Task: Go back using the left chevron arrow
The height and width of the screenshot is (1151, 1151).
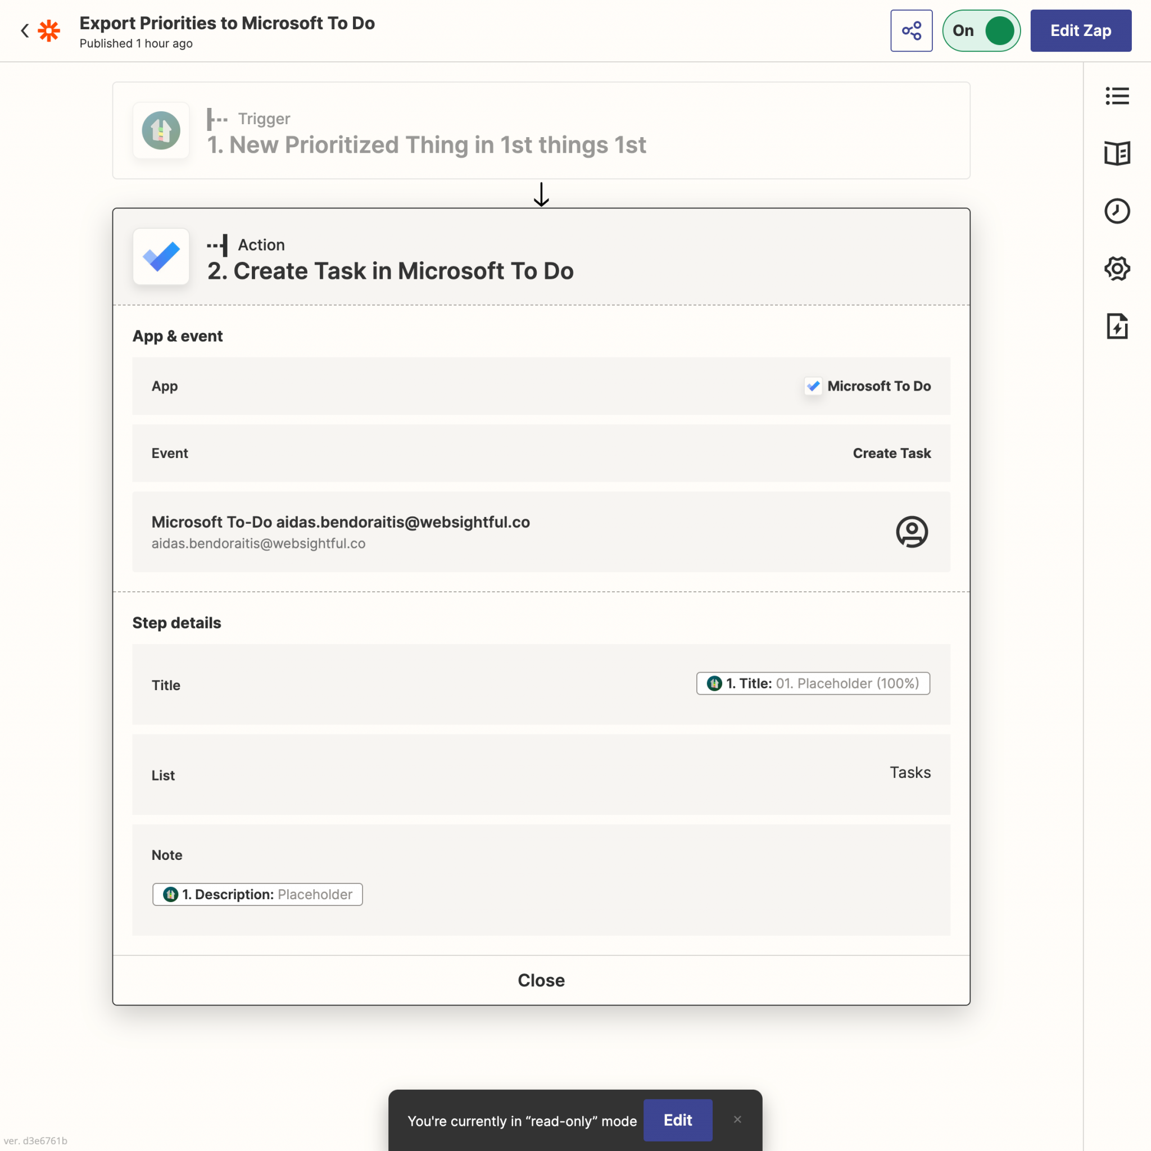Action: tap(24, 30)
